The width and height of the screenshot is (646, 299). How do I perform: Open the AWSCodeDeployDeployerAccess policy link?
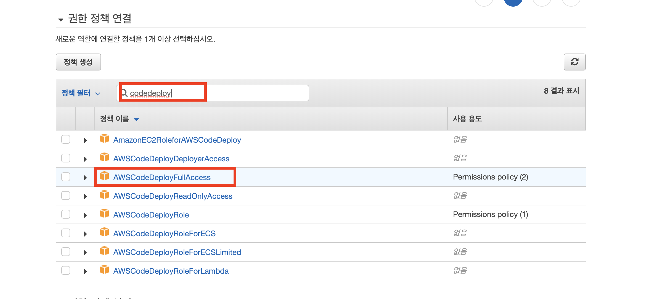tap(171, 159)
